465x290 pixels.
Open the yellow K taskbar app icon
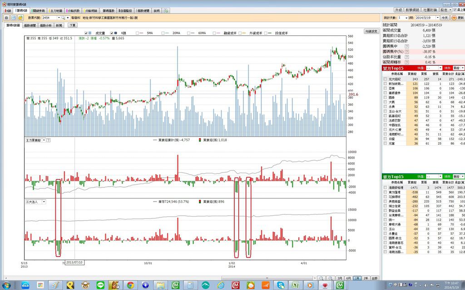click(70, 285)
